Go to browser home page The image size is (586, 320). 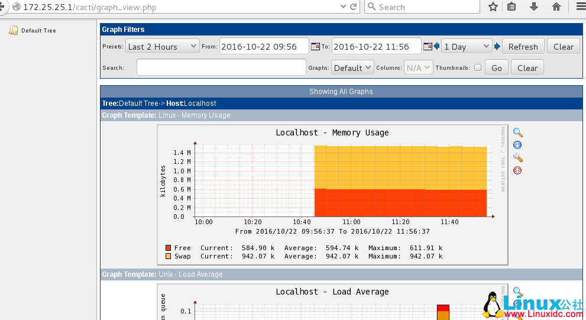[x=556, y=7]
